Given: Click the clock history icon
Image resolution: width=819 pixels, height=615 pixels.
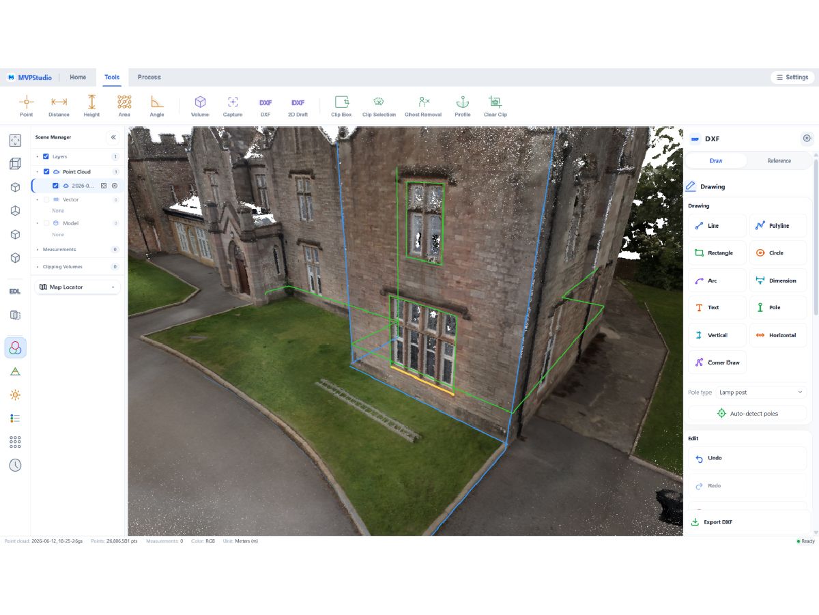Looking at the screenshot, I should [x=15, y=465].
